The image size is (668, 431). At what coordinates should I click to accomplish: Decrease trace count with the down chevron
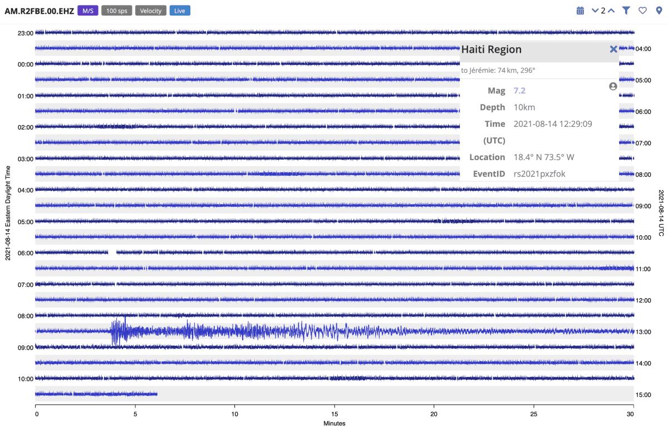coord(595,10)
